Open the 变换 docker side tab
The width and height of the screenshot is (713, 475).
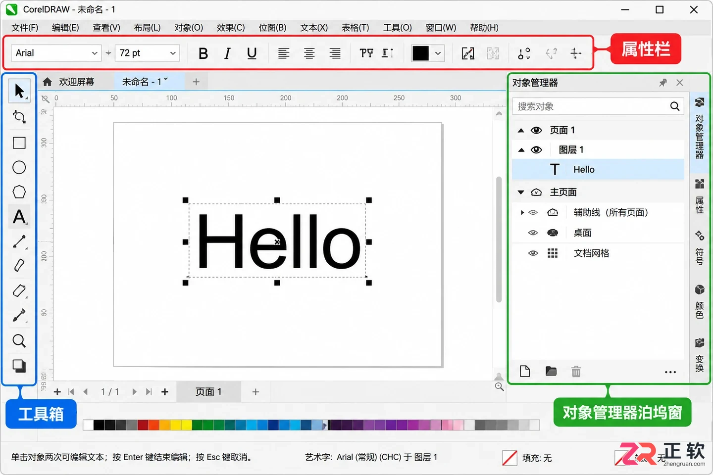pos(700,355)
